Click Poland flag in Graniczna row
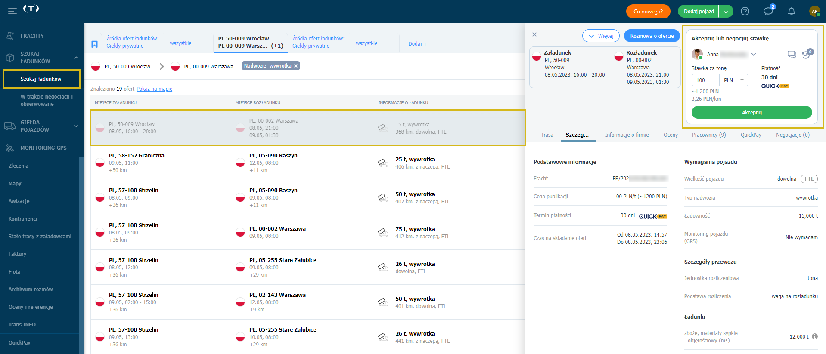 point(100,163)
